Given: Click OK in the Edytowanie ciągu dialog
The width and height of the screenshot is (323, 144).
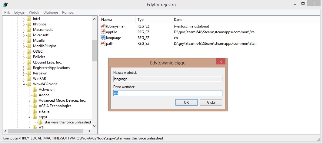Looking at the screenshot, I should 186,103.
